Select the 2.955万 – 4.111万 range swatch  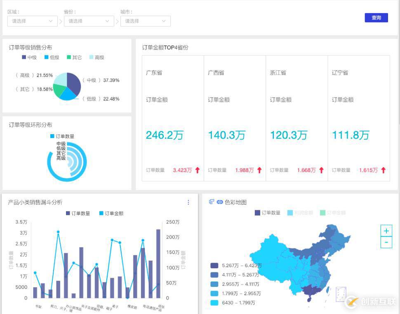(214, 284)
